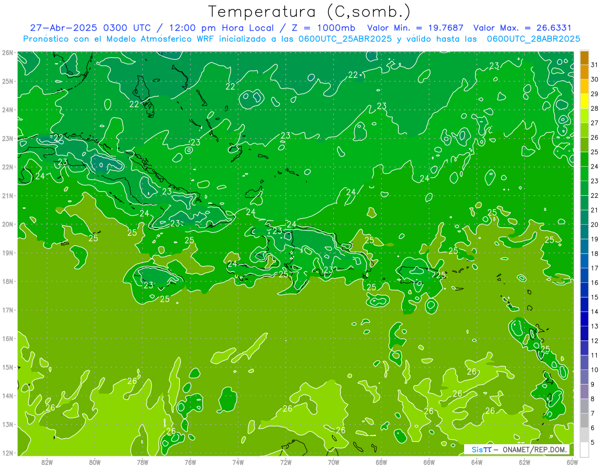This screenshot has height=469, width=608.
Task: Click the "19N" latitude axis label
Action: tap(7, 253)
